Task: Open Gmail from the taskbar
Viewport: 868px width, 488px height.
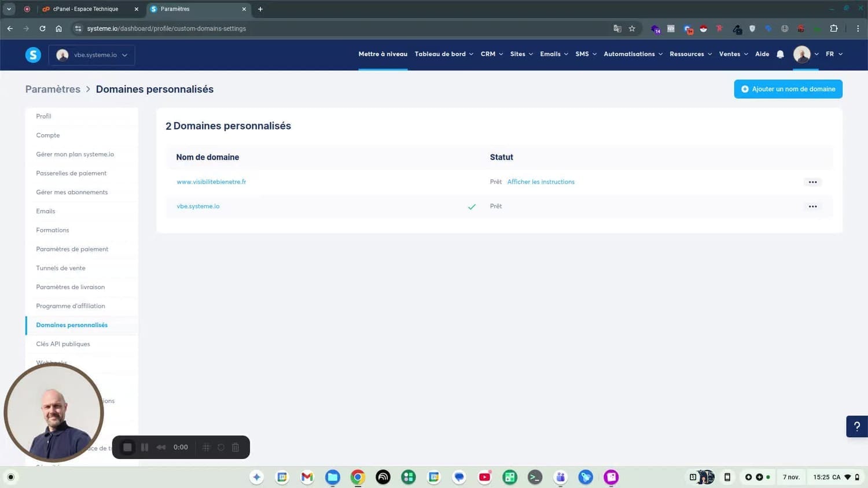Action: click(307, 477)
